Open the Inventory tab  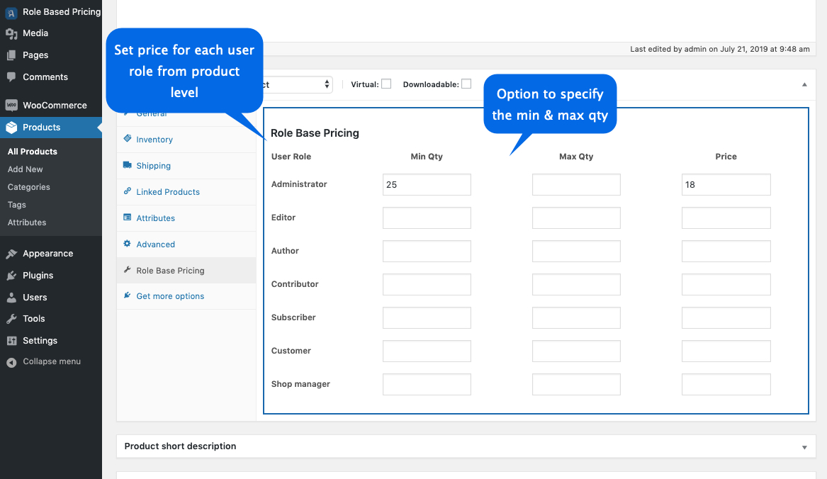pyautogui.click(x=154, y=140)
